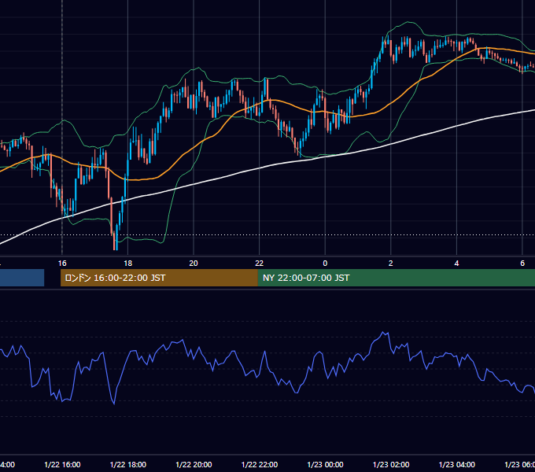
Task: Click the 0 hour label on price chart axis
Action: [x=325, y=264]
